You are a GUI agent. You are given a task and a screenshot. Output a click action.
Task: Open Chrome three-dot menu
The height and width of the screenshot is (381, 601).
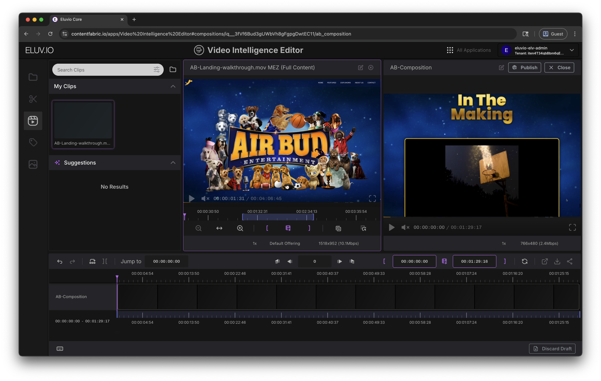[x=575, y=34]
